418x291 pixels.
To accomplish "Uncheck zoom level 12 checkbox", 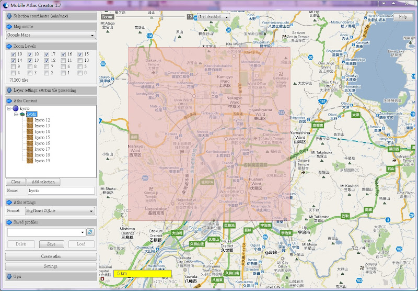I will click(47, 61).
